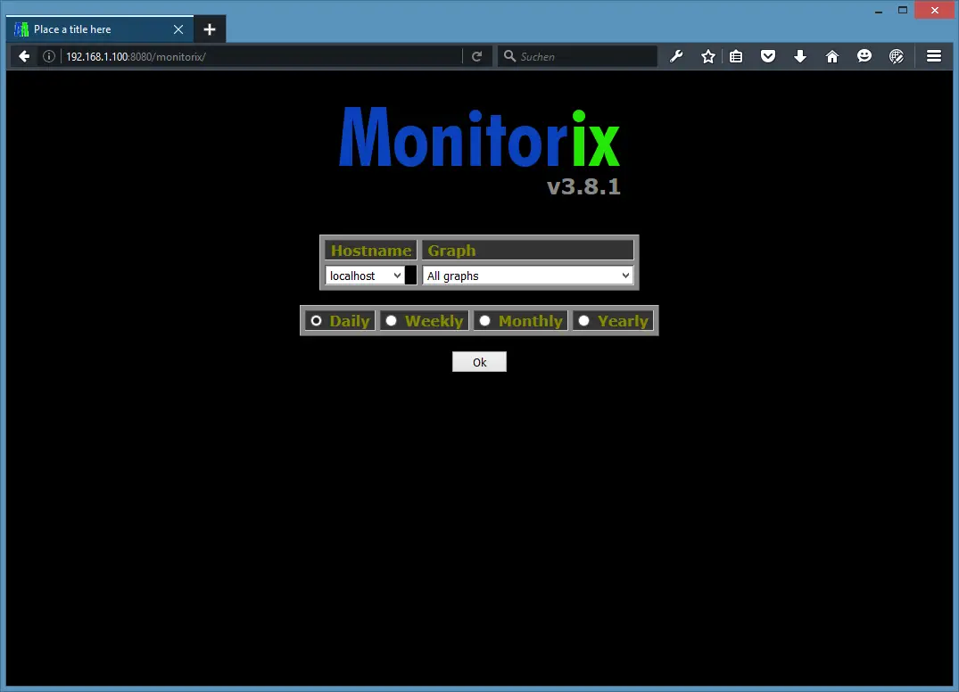This screenshot has width=959, height=692.
Task: Click the Graph header text
Action: pos(451,251)
